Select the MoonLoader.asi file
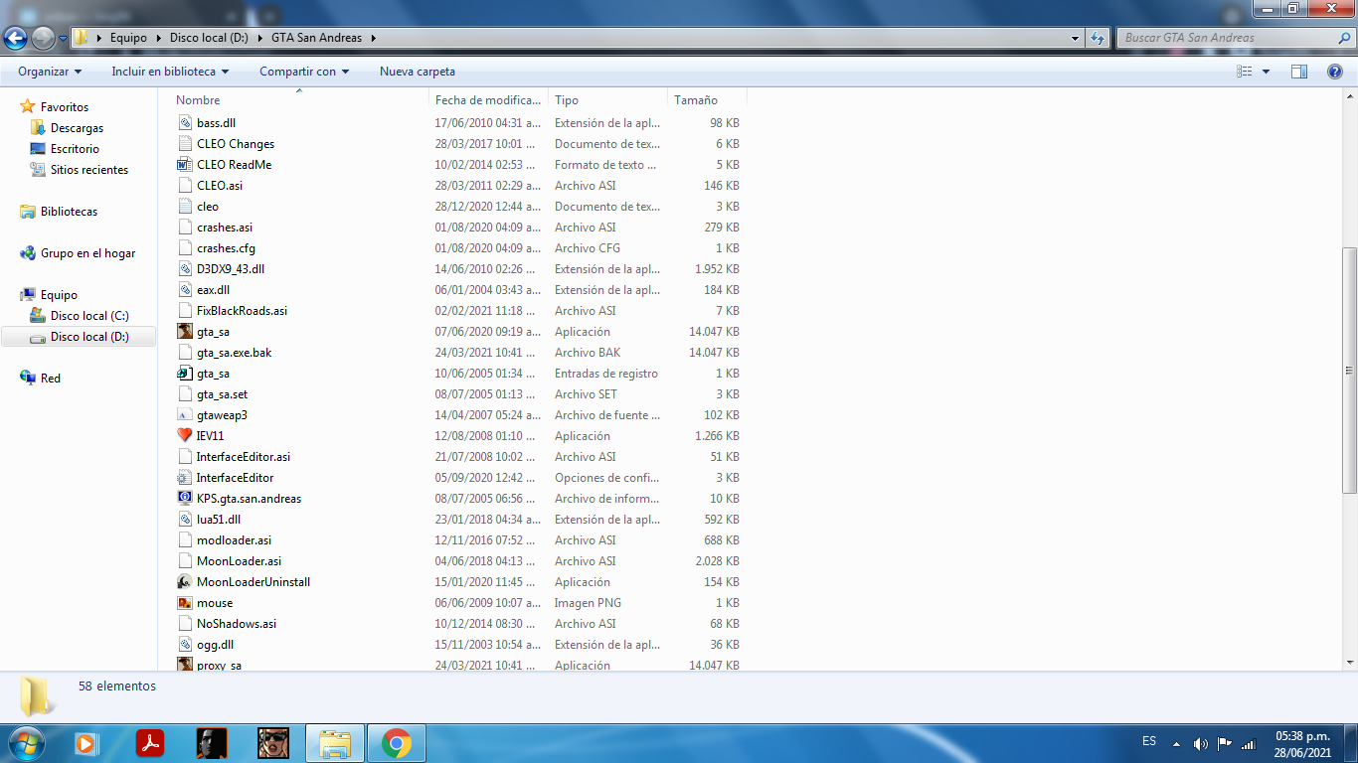Viewport: 1358px width, 763px height. pyautogui.click(x=239, y=561)
